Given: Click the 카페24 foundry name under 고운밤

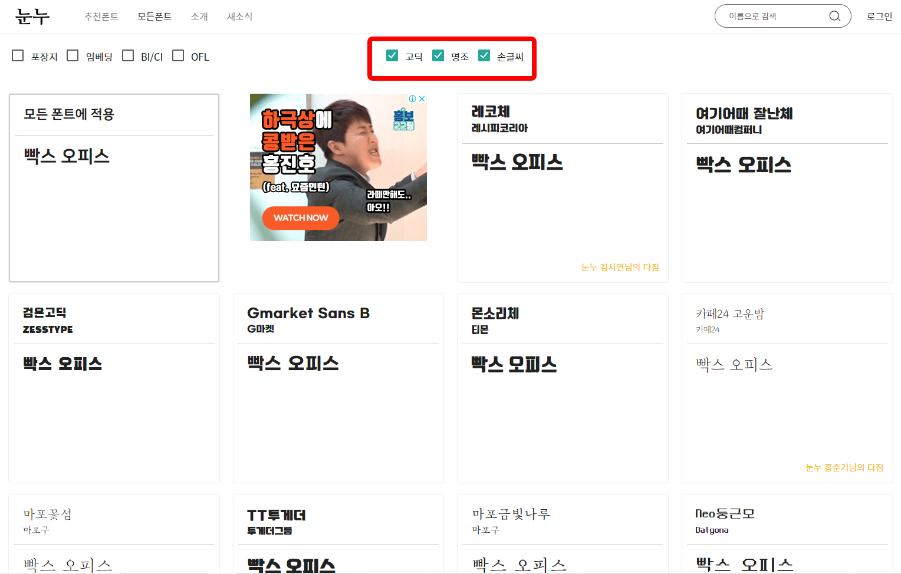Looking at the screenshot, I should 708,329.
